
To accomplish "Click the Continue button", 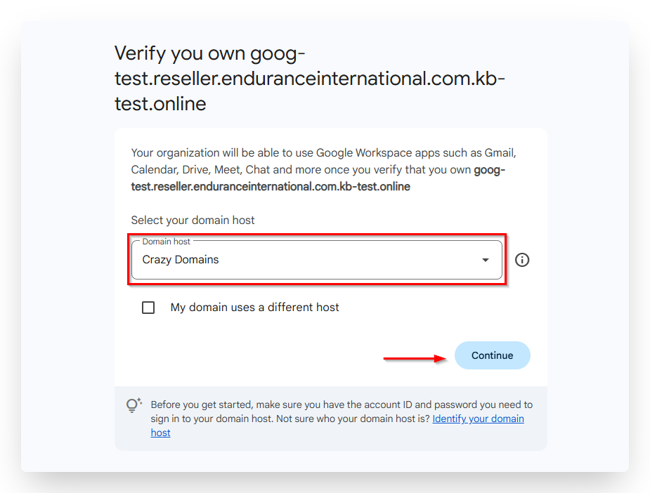I will tap(492, 355).
